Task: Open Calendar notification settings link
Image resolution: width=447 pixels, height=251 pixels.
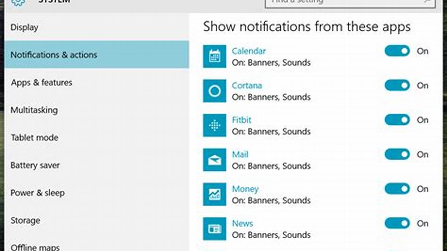Action: point(248,51)
